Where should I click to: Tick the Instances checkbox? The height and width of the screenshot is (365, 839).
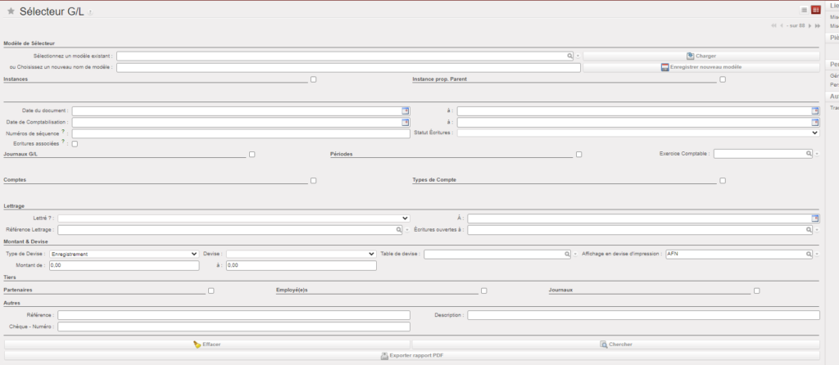click(313, 79)
